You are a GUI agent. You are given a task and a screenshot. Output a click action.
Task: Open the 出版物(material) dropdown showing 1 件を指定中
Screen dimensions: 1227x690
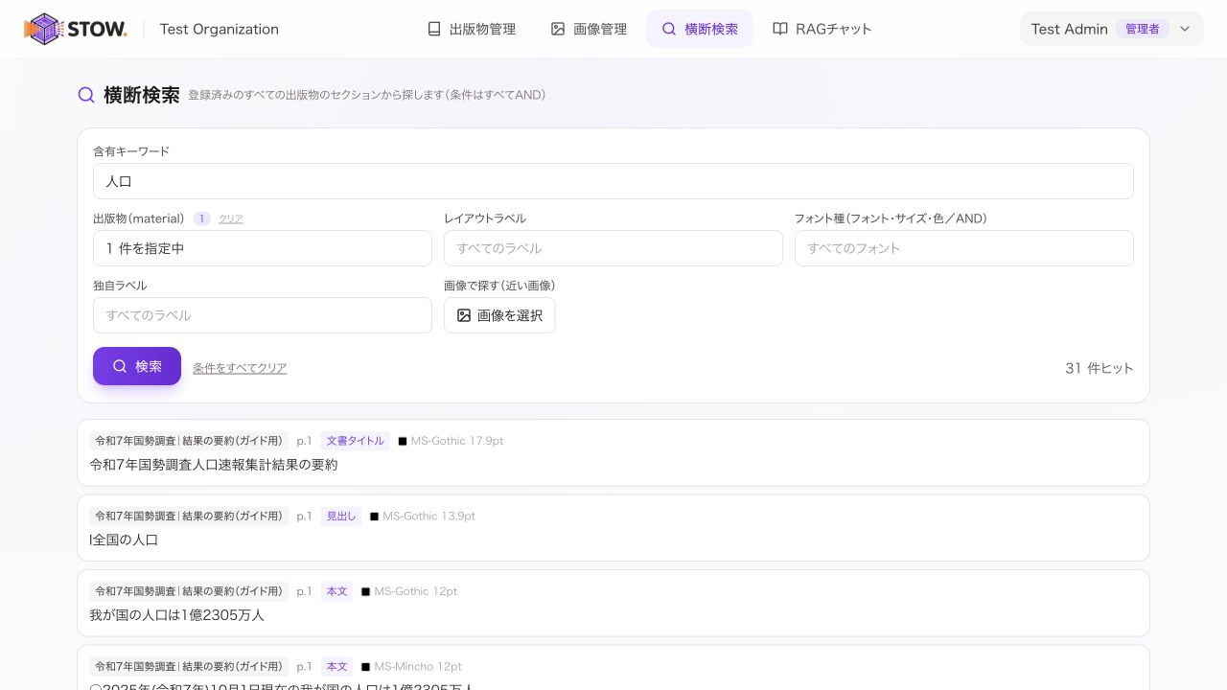[263, 248]
